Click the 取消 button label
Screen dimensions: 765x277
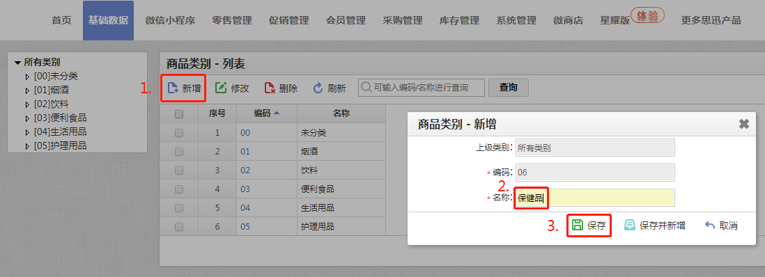728,225
